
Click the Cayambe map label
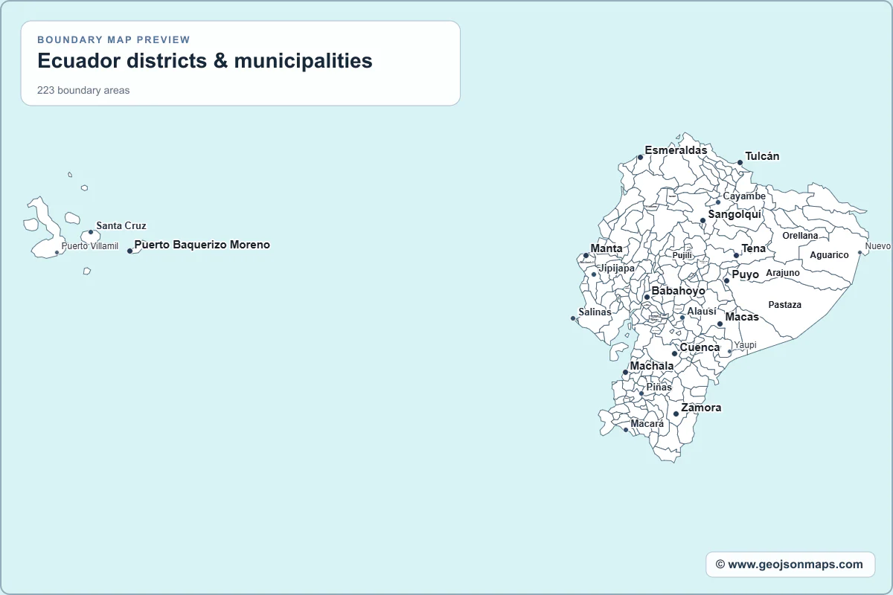(744, 196)
